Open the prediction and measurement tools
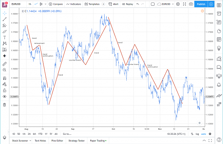 click(5, 50)
